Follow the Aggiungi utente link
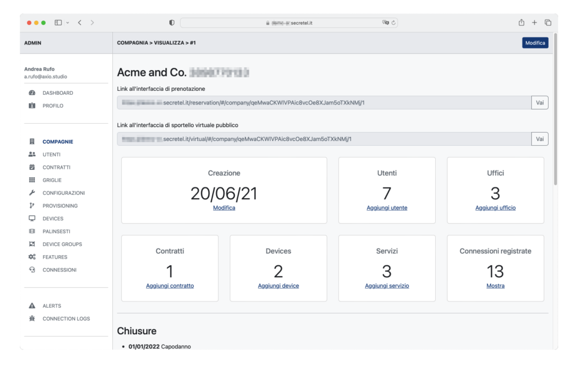This screenshot has width=578, height=376. [x=387, y=208]
